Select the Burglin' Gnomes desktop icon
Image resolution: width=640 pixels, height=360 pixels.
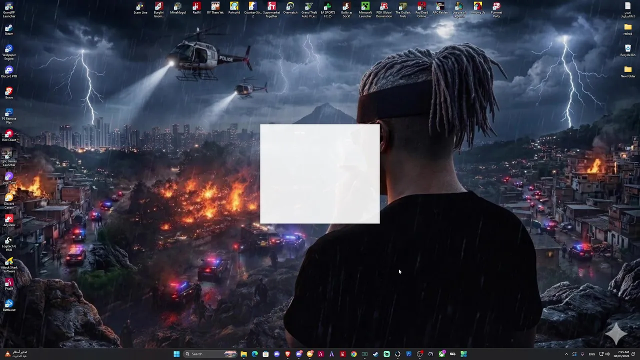click(159, 10)
